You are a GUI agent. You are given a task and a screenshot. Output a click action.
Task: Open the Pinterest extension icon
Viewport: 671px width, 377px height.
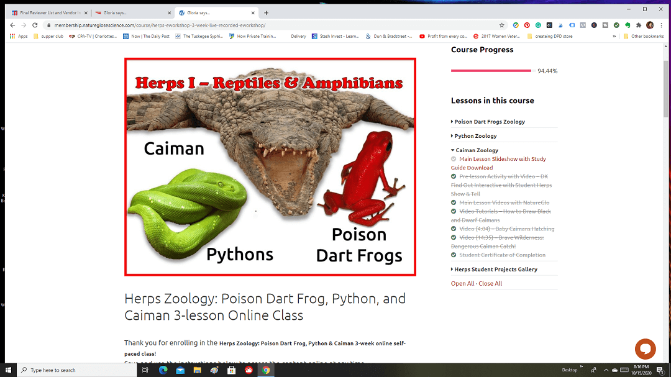click(527, 25)
